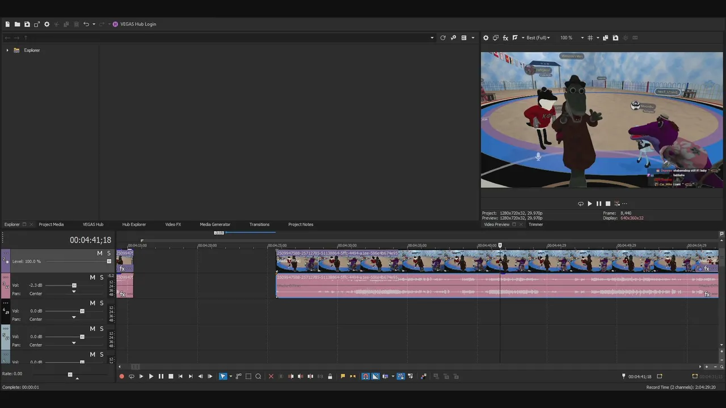
Task: Play from Video Preview controls
Action: point(589,204)
